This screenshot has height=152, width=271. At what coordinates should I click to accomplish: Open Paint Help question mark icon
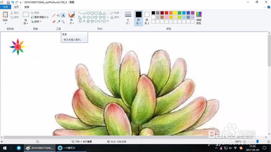269,7
